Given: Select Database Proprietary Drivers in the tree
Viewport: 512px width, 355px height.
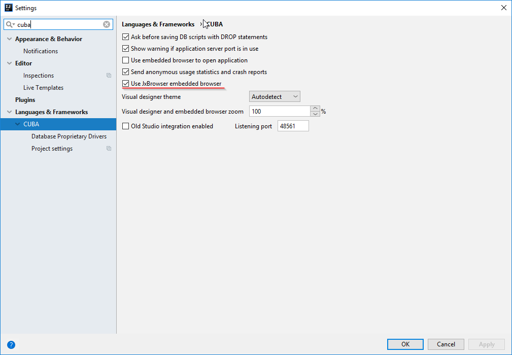Looking at the screenshot, I should pyautogui.click(x=69, y=136).
